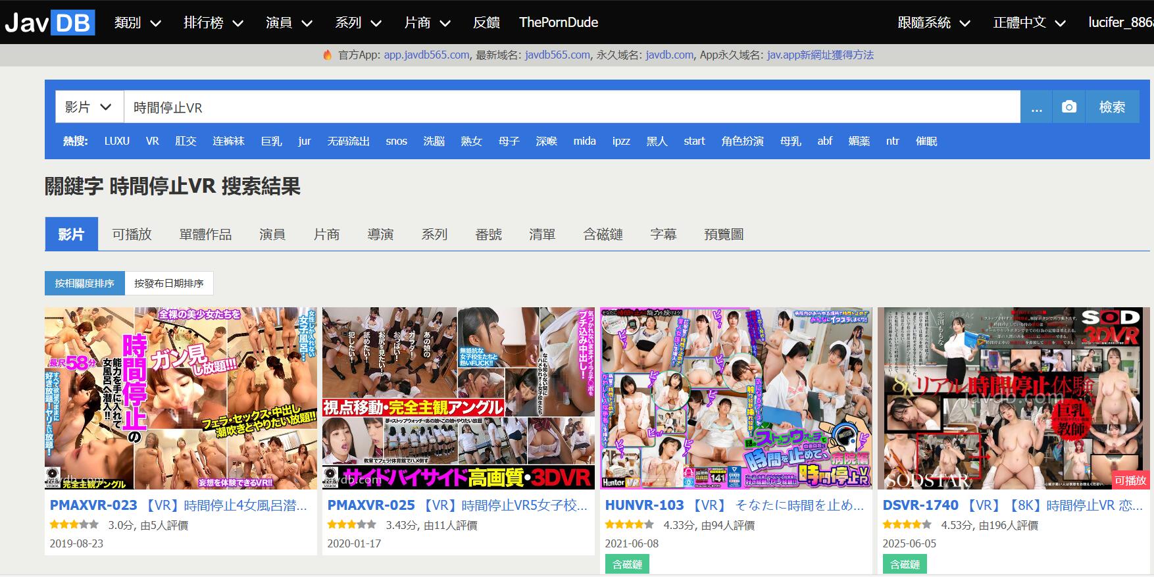The height and width of the screenshot is (577, 1154).
Task: Click the app.javdb565.com link
Action: pyautogui.click(x=426, y=55)
